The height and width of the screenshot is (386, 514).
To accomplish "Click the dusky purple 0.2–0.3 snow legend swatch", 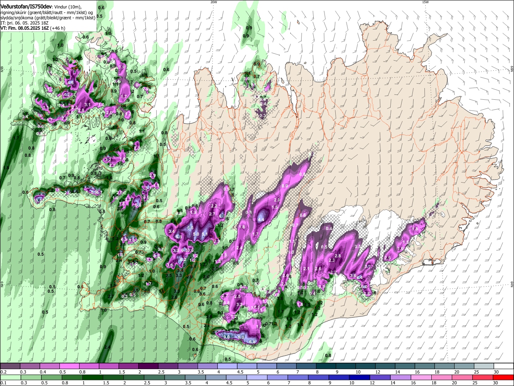I will (10, 366).
